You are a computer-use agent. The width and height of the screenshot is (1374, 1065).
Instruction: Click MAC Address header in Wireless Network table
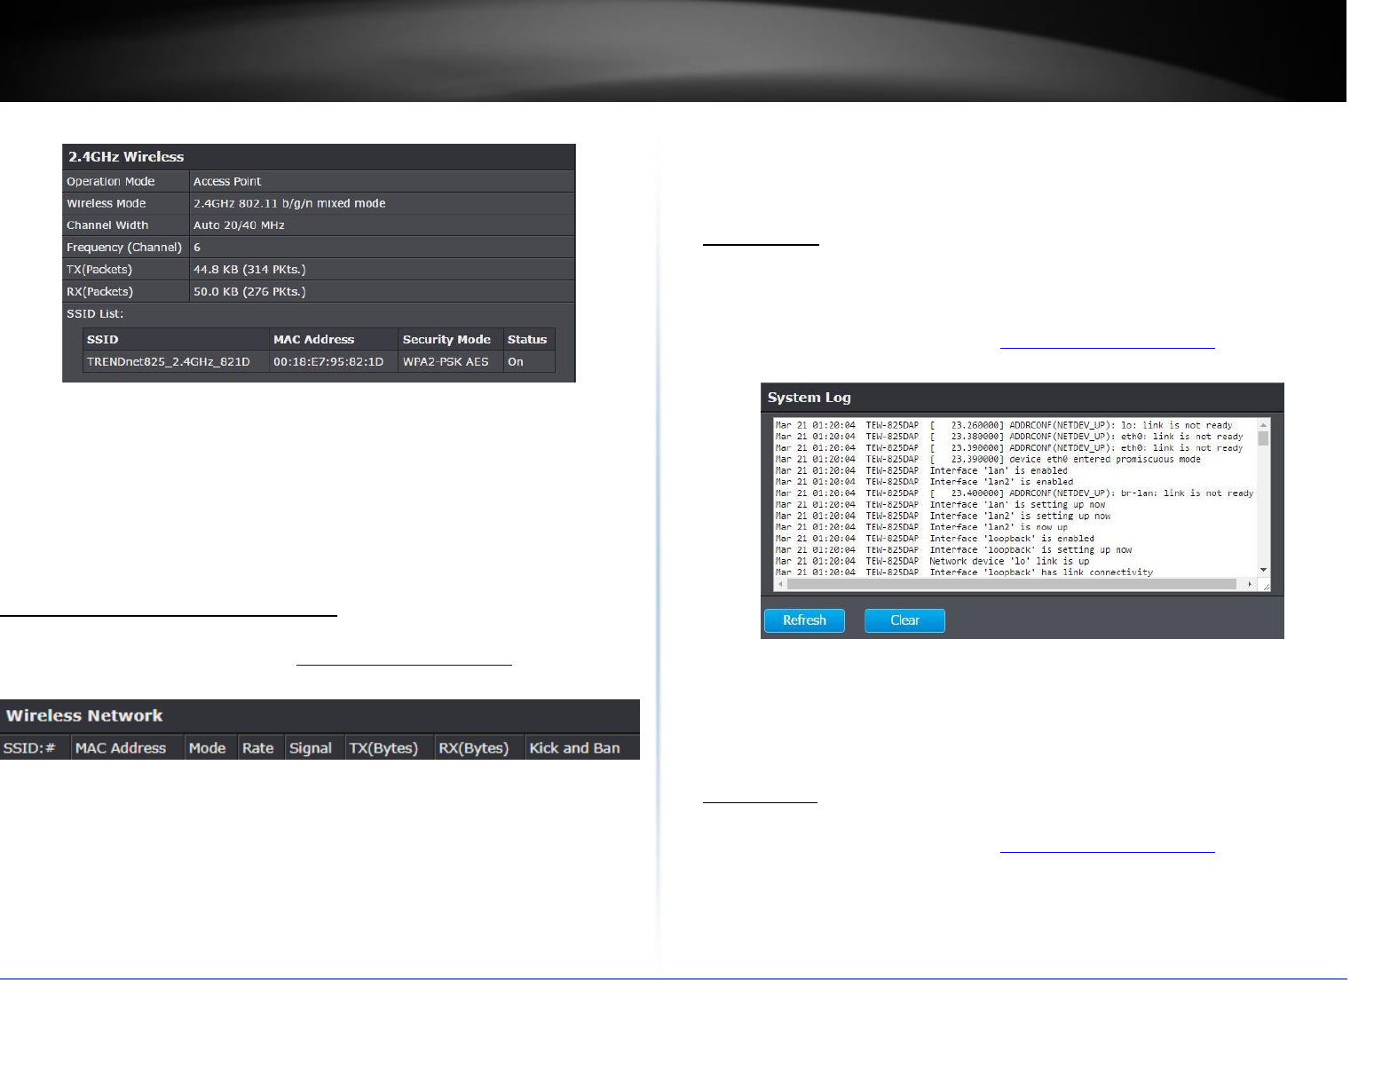pos(128,748)
